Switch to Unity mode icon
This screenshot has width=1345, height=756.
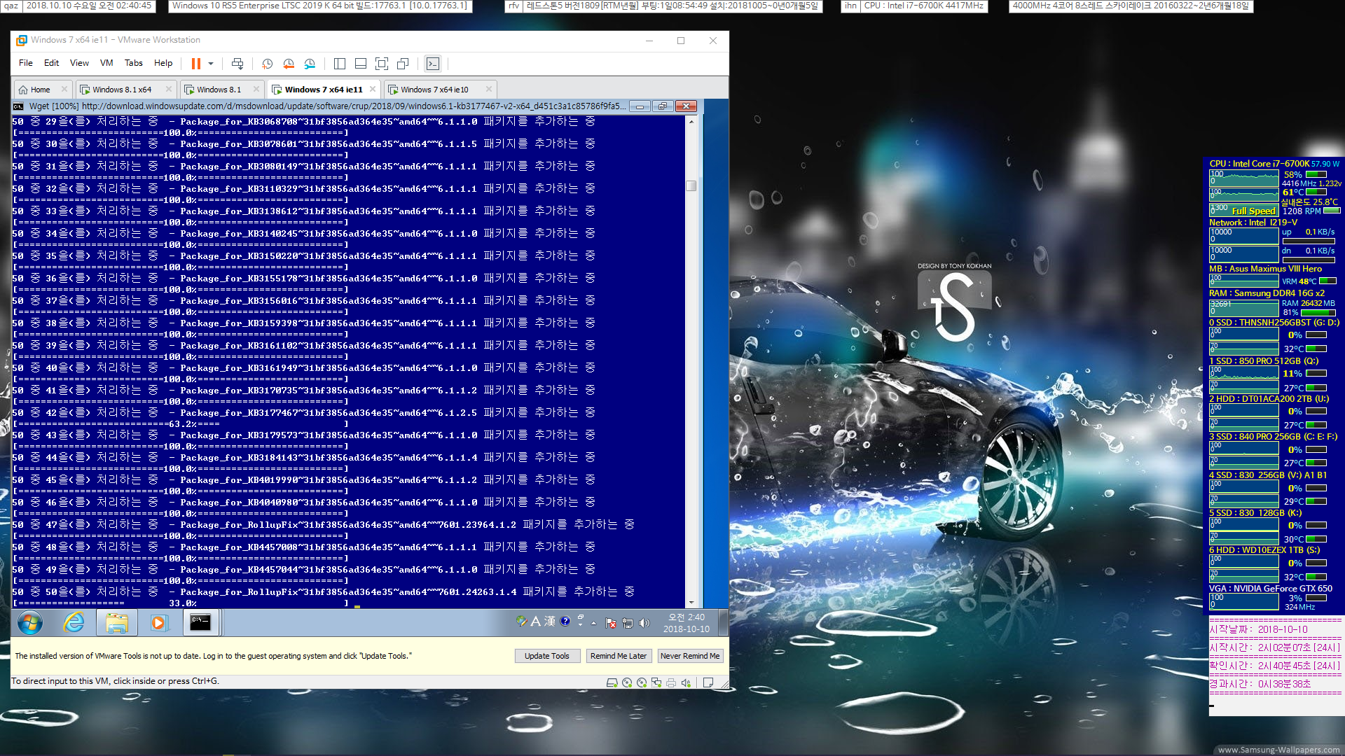tap(403, 64)
